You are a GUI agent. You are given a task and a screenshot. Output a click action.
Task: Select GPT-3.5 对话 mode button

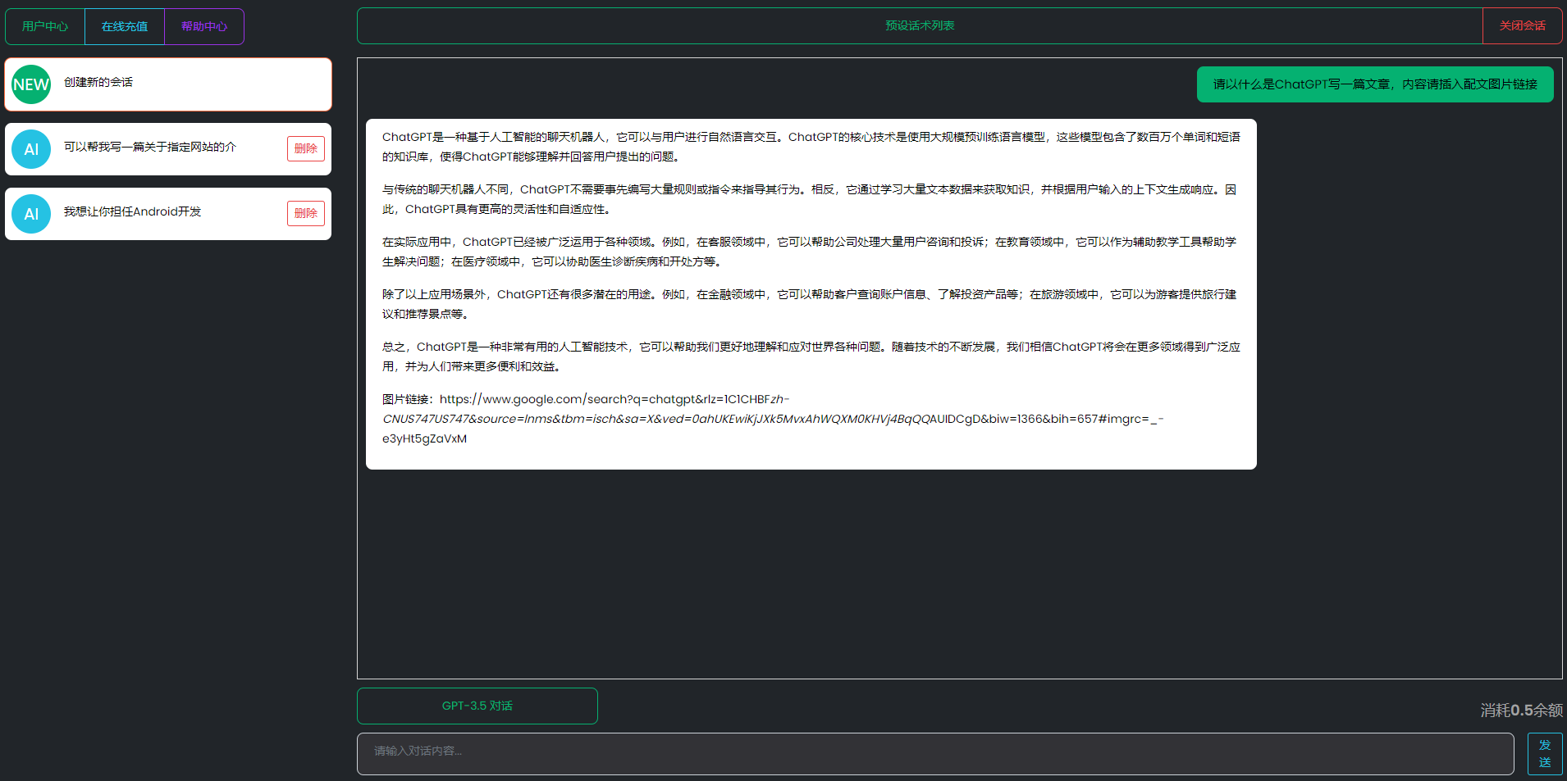click(477, 706)
